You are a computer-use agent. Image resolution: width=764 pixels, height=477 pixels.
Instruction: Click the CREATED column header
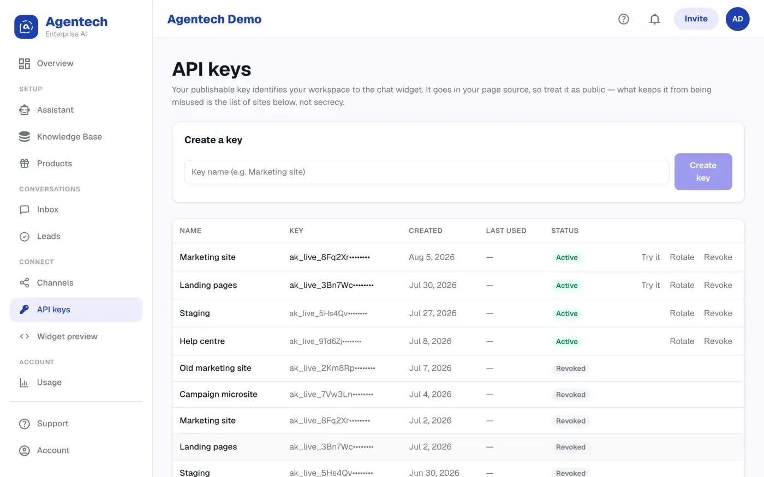pyautogui.click(x=426, y=231)
